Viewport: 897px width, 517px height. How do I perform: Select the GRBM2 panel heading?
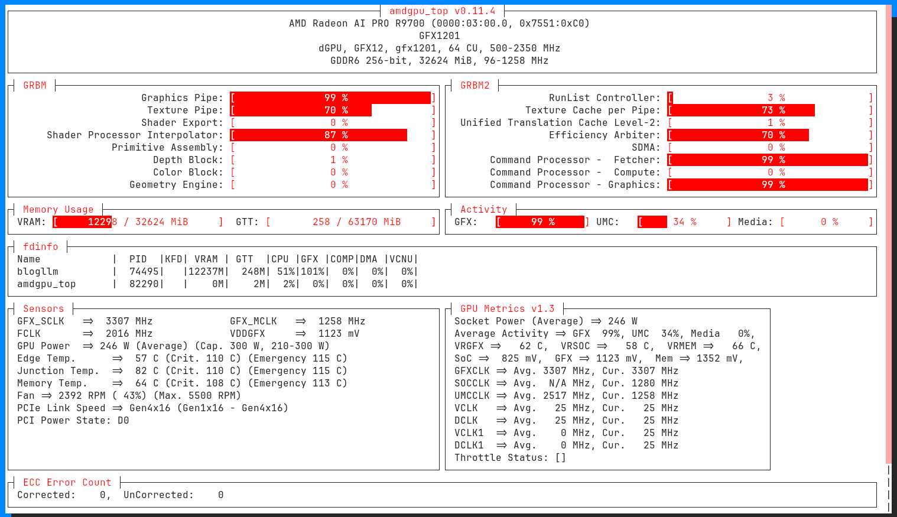pos(474,85)
